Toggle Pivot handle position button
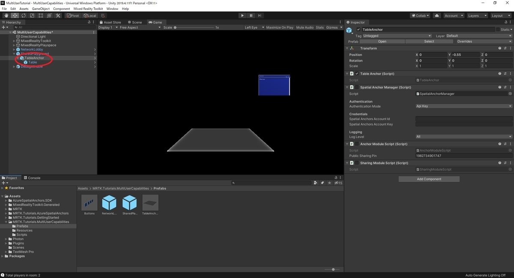 coord(72,16)
